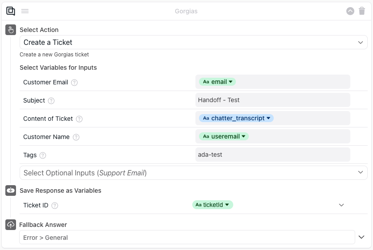The width and height of the screenshot is (373, 250).
Task: Select the ticketId variable chip
Action: pyautogui.click(x=213, y=205)
